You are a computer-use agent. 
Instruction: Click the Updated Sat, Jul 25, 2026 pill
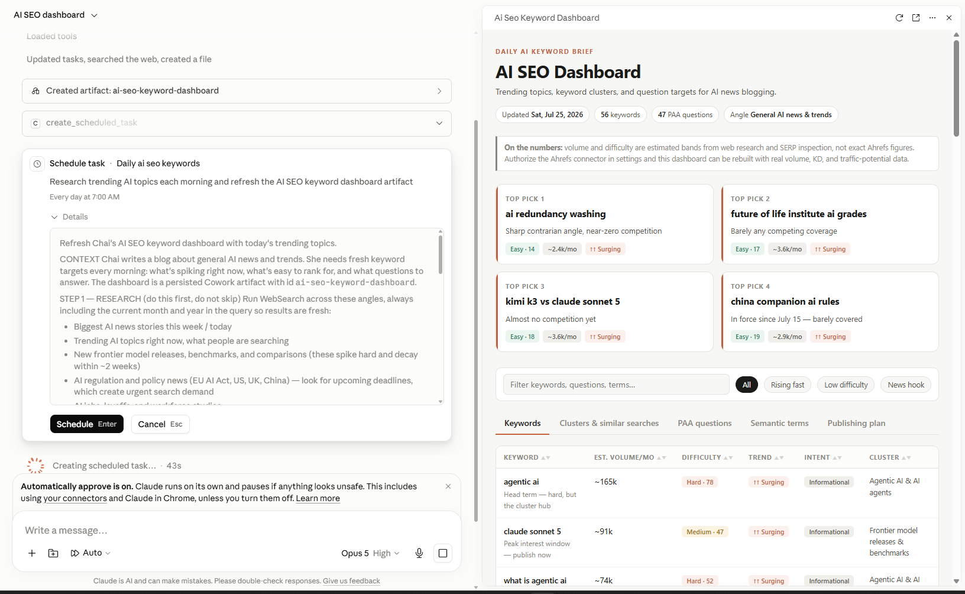click(x=542, y=115)
